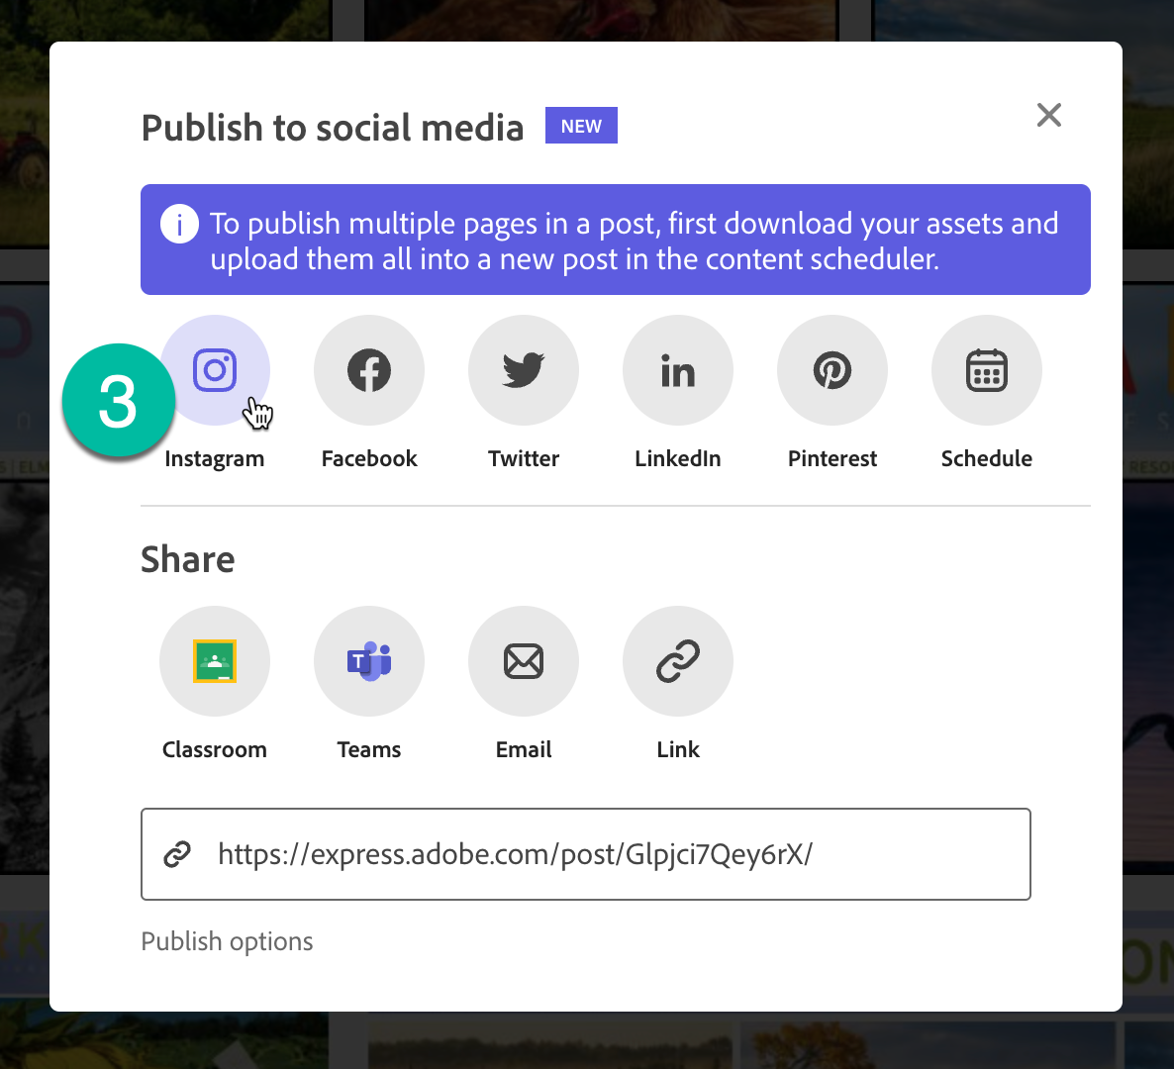Click the chain icon inside the URL field
The width and height of the screenshot is (1174, 1069).
tap(177, 854)
